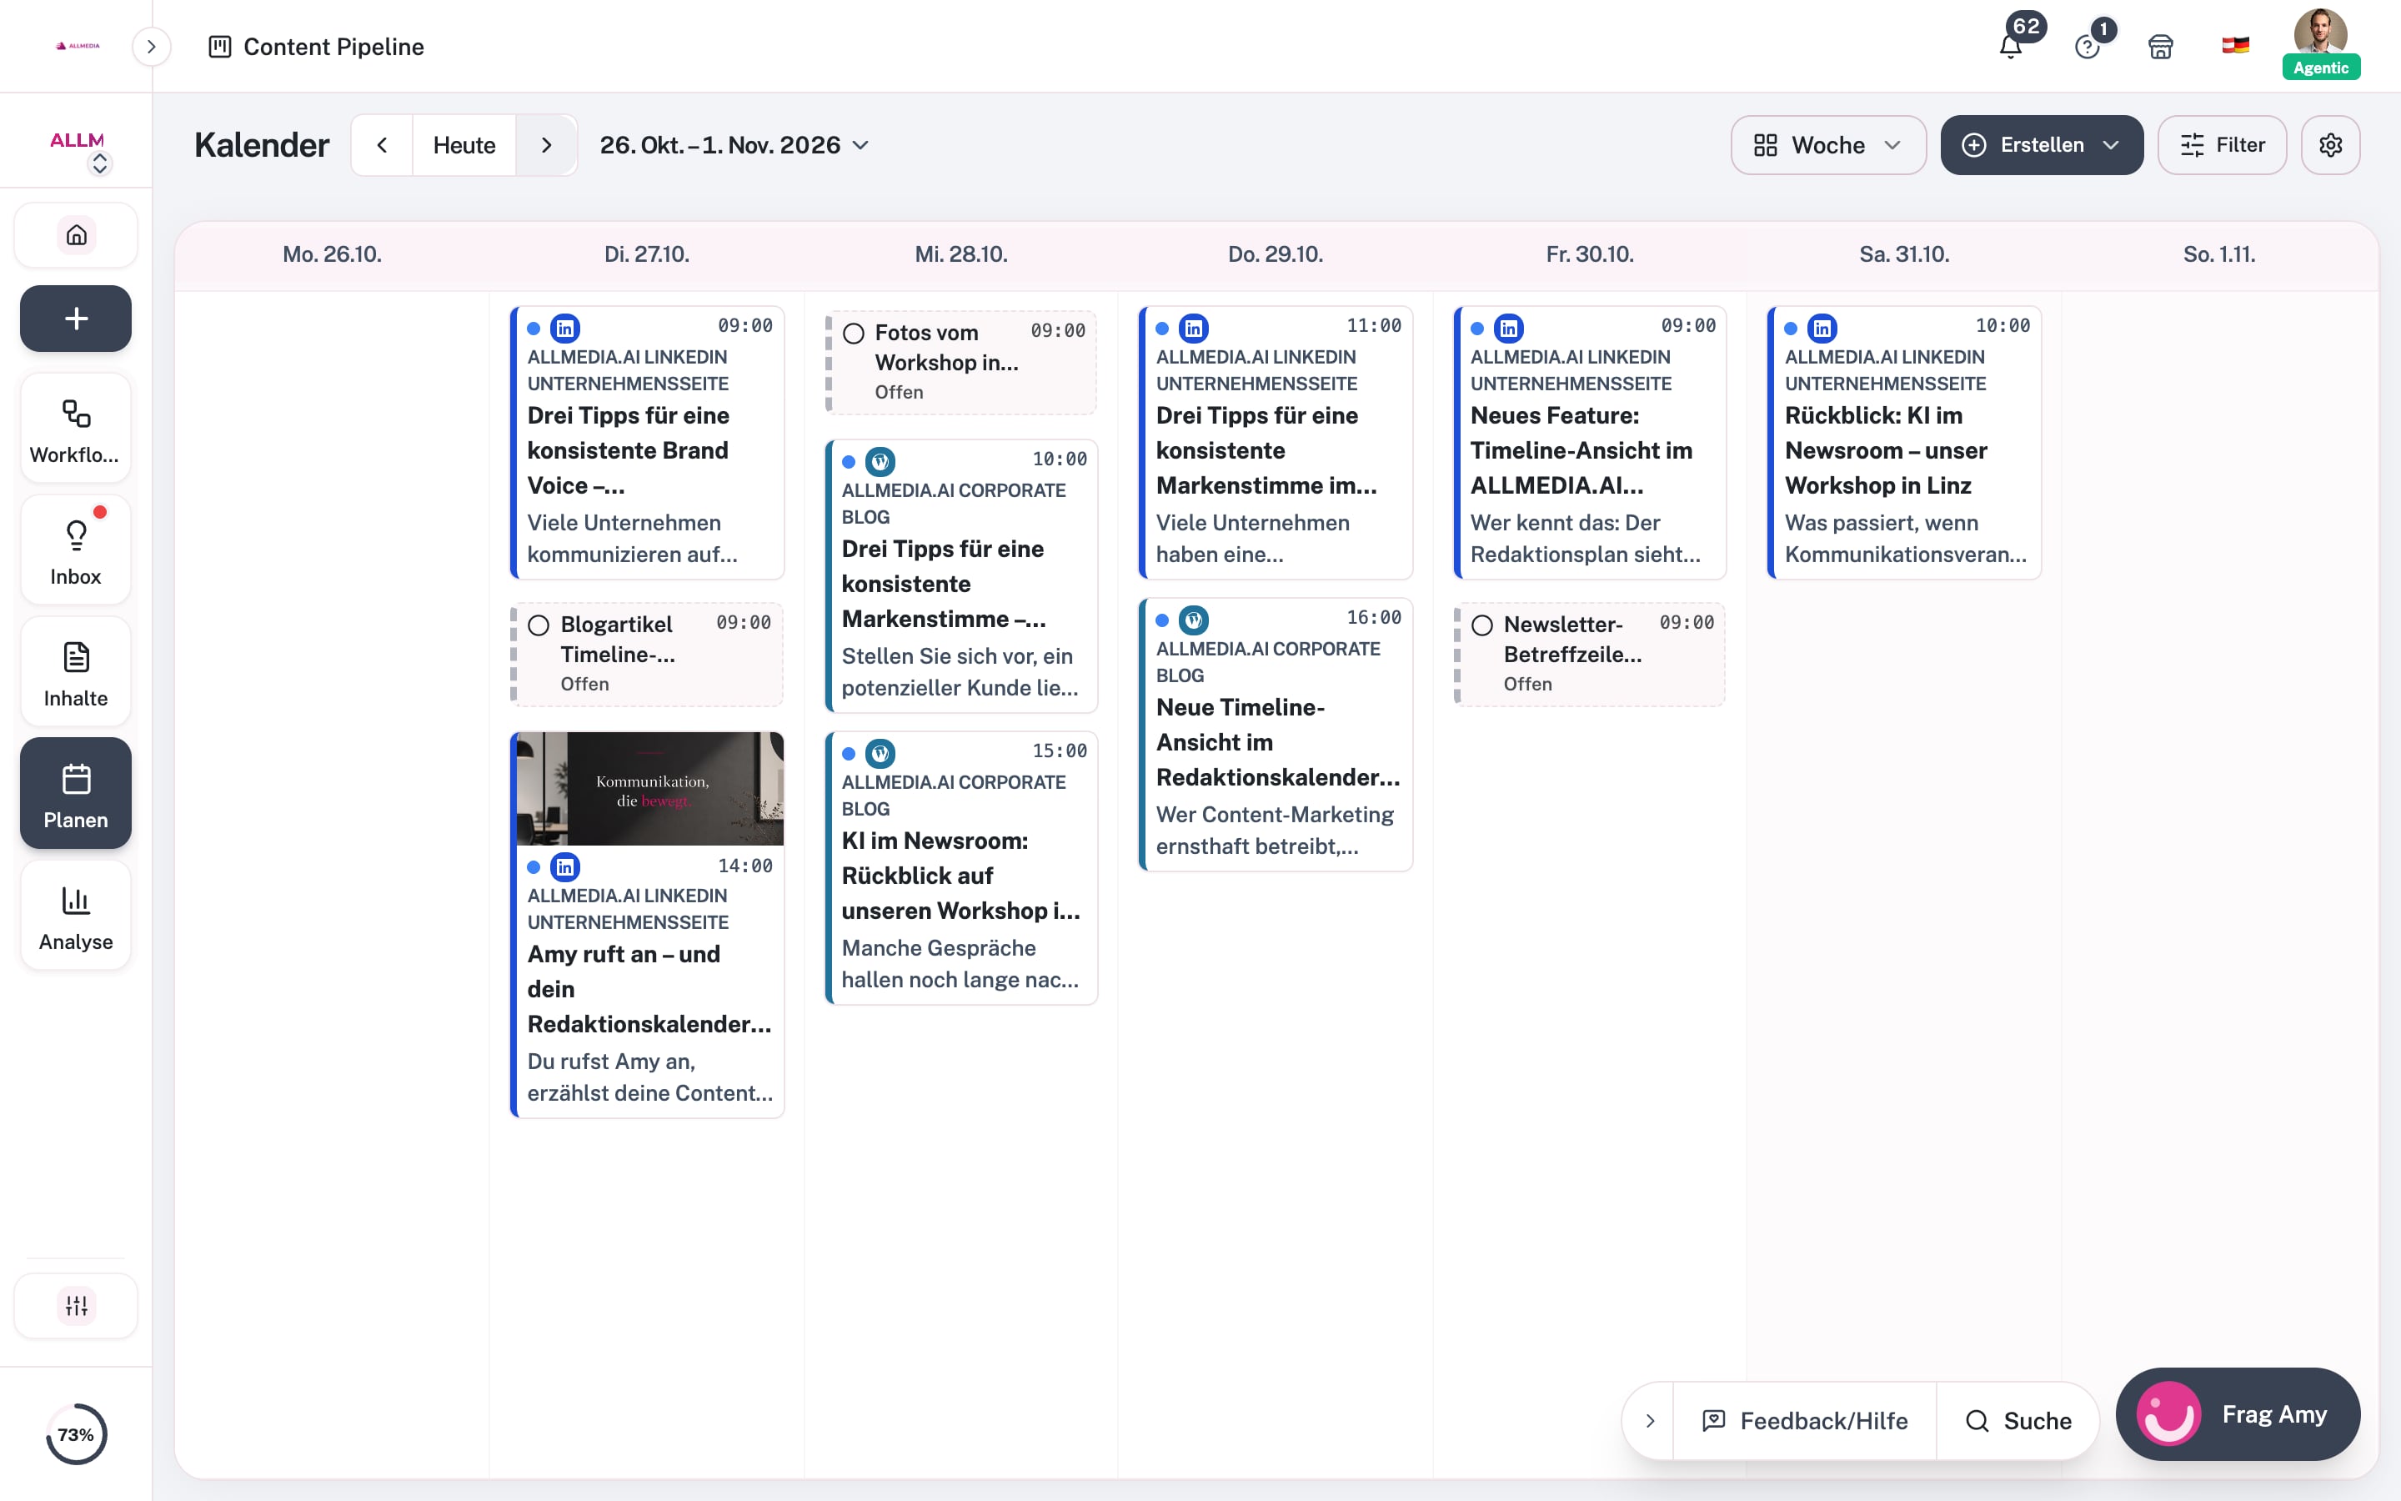Click the Content Pipeline board icon
The width and height of the screenshot is (2401, 1501).
pos(219,47)
